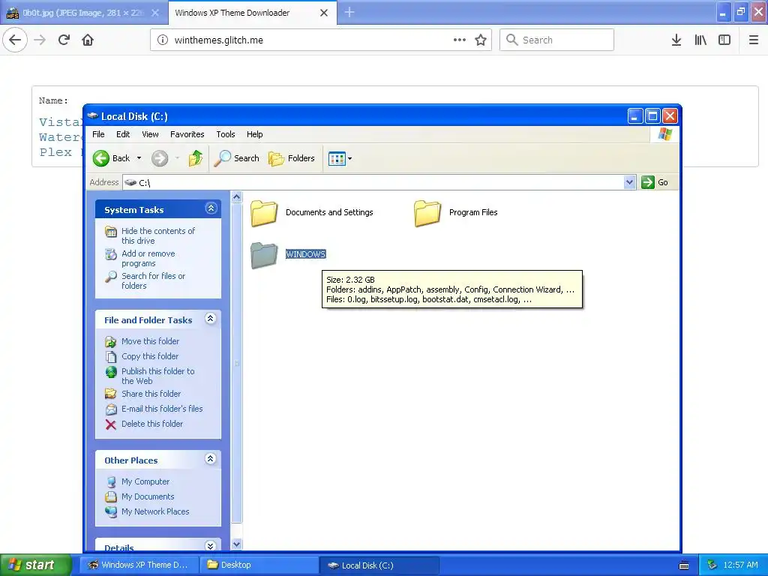The image size is (768, 576).
Task: Open the Edit menu
Action: 123,134
